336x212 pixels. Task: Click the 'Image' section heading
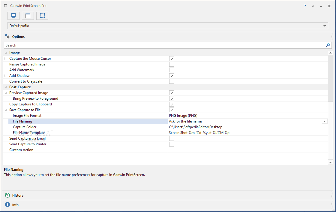14,53
